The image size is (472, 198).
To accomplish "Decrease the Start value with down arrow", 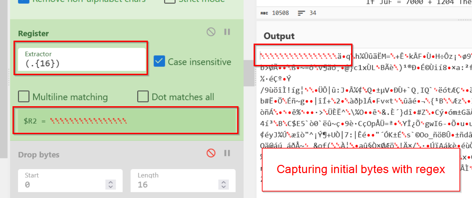I will tap(111, 187).
